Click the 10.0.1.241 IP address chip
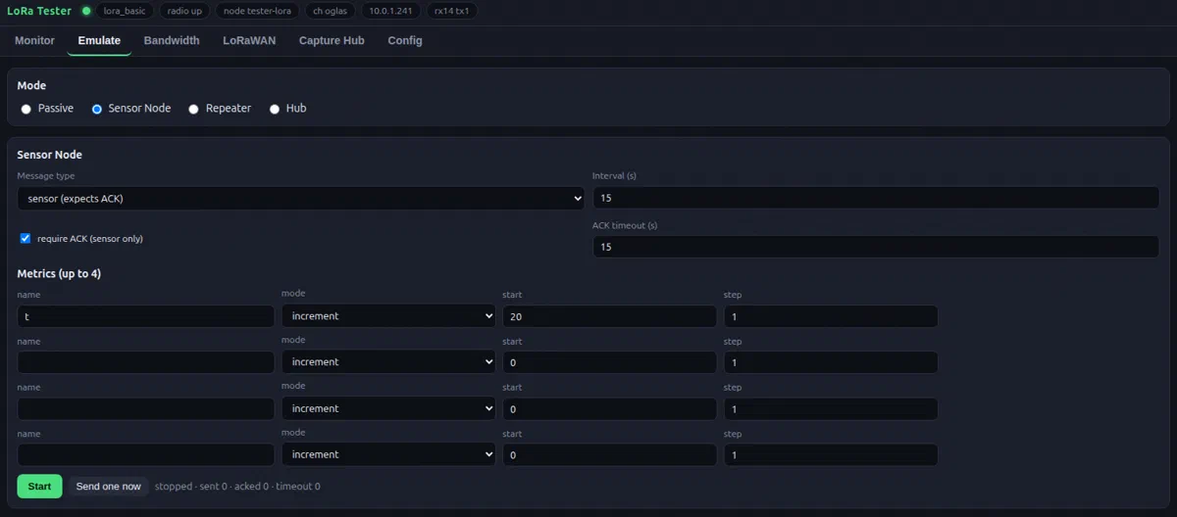1177x517 pixels. coord(391,11)
